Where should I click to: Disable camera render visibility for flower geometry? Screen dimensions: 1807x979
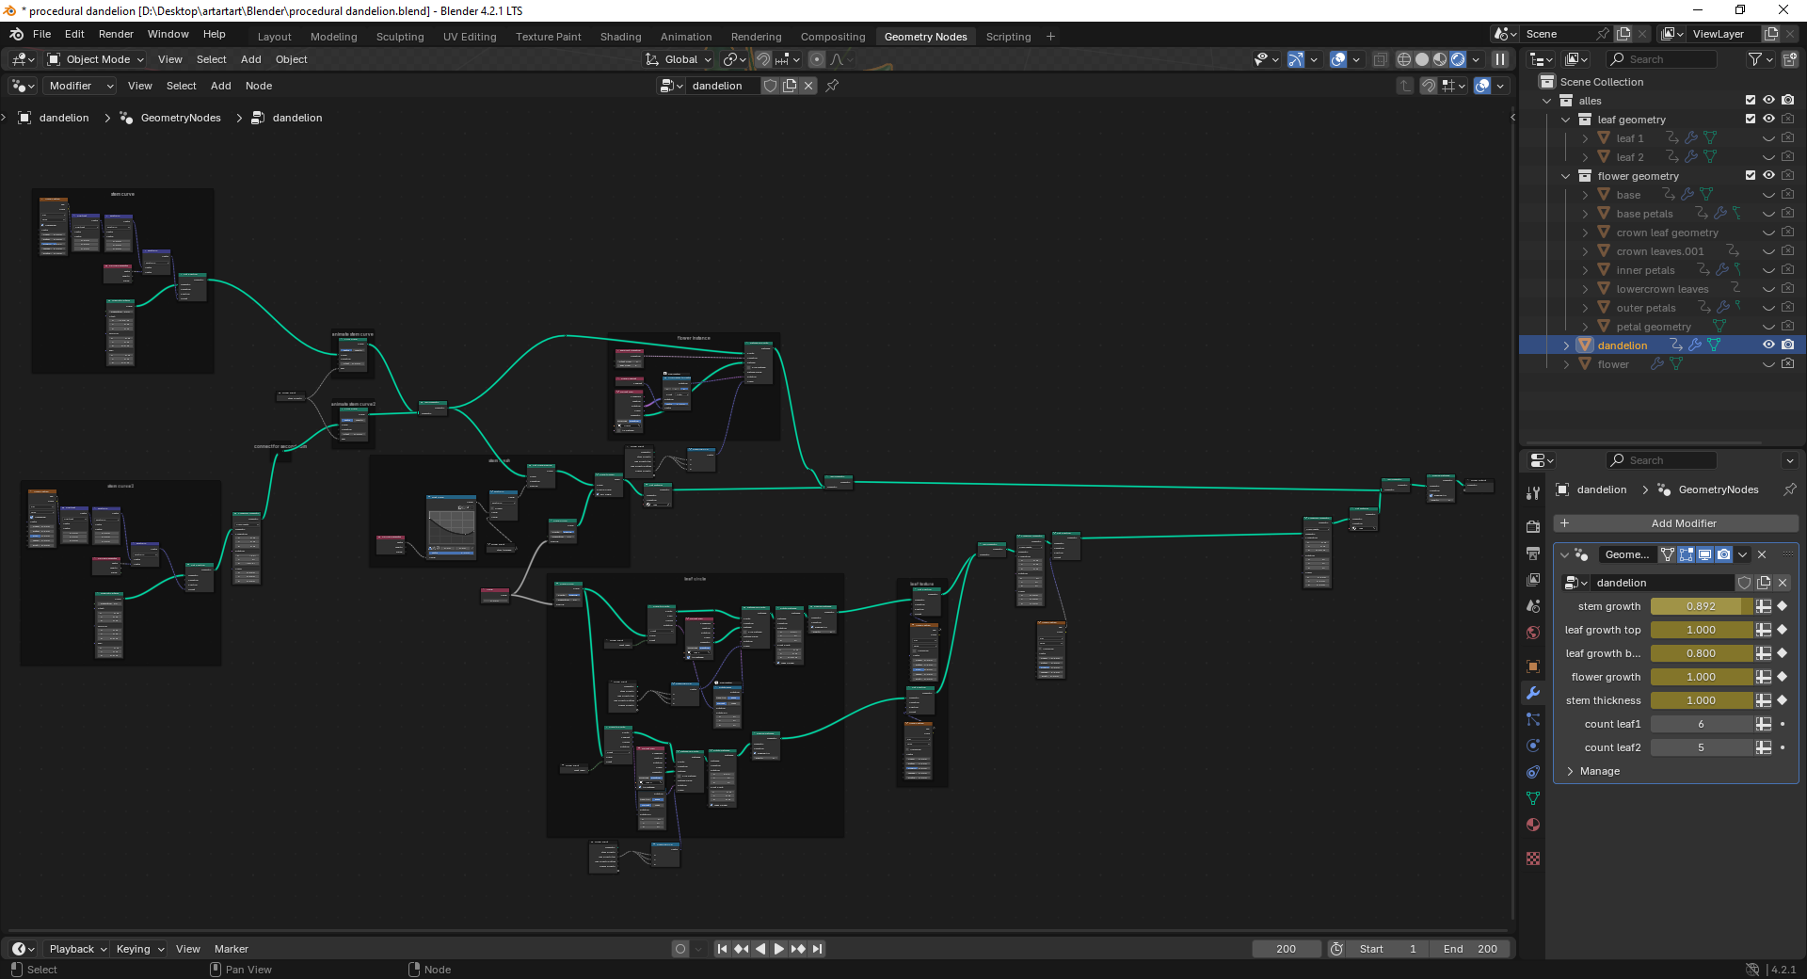(1788, 176)
